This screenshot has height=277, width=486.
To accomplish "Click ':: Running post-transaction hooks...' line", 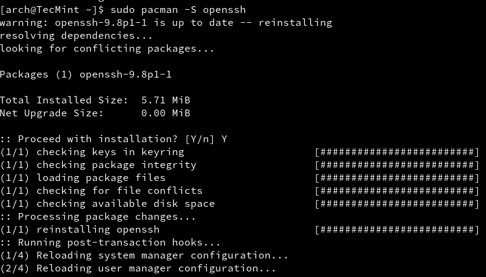I will pos(110,243).
